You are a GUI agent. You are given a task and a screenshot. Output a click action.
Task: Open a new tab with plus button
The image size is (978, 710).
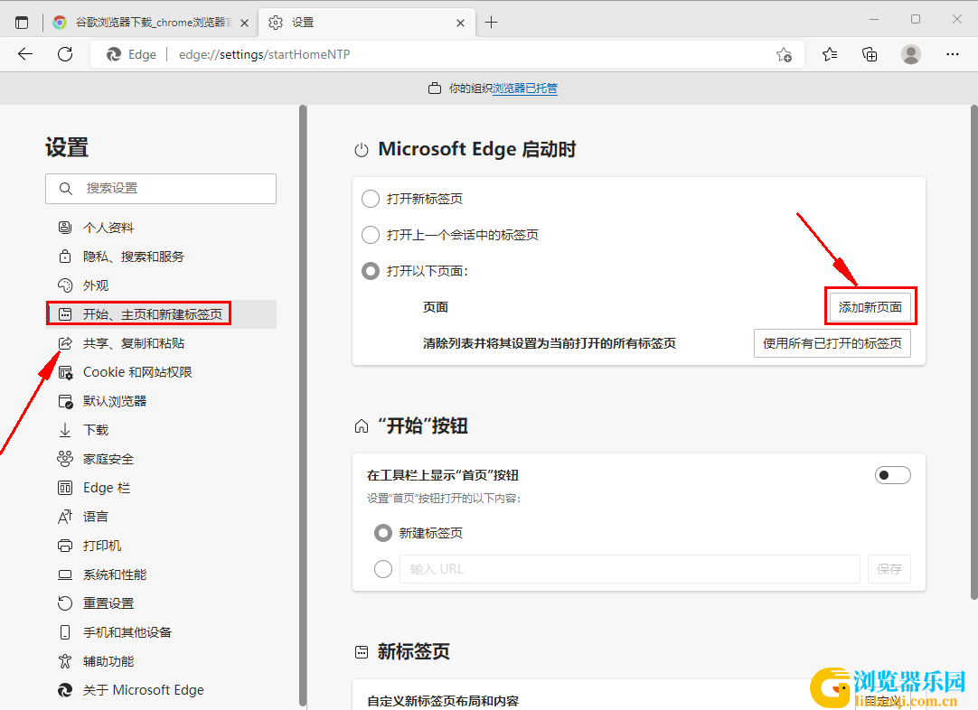492,23
